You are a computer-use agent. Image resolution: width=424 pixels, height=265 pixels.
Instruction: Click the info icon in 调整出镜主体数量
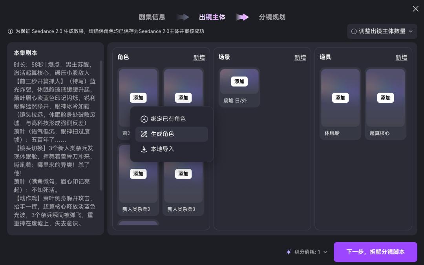click(x=354, y=31)
